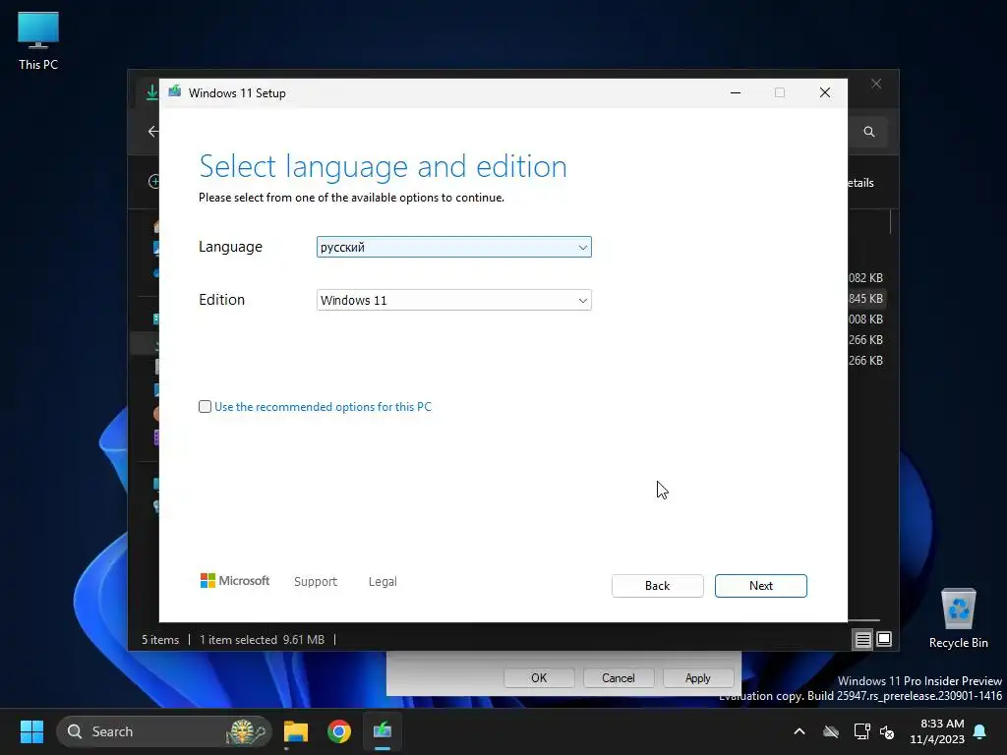Image resolution: width=1007 pixels, height=755 pixels.
Task: Click the New plus icon in Explorer toolbar
Action: pos(154,182)
